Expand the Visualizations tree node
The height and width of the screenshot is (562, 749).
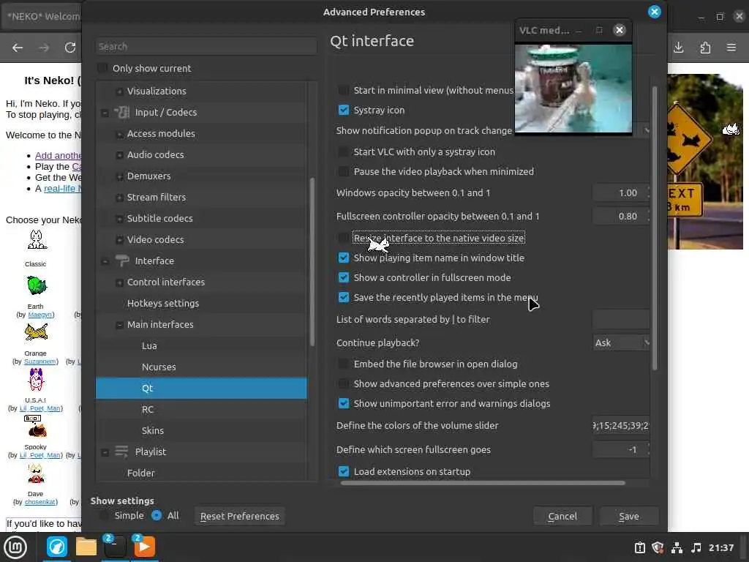coord(119,91)
